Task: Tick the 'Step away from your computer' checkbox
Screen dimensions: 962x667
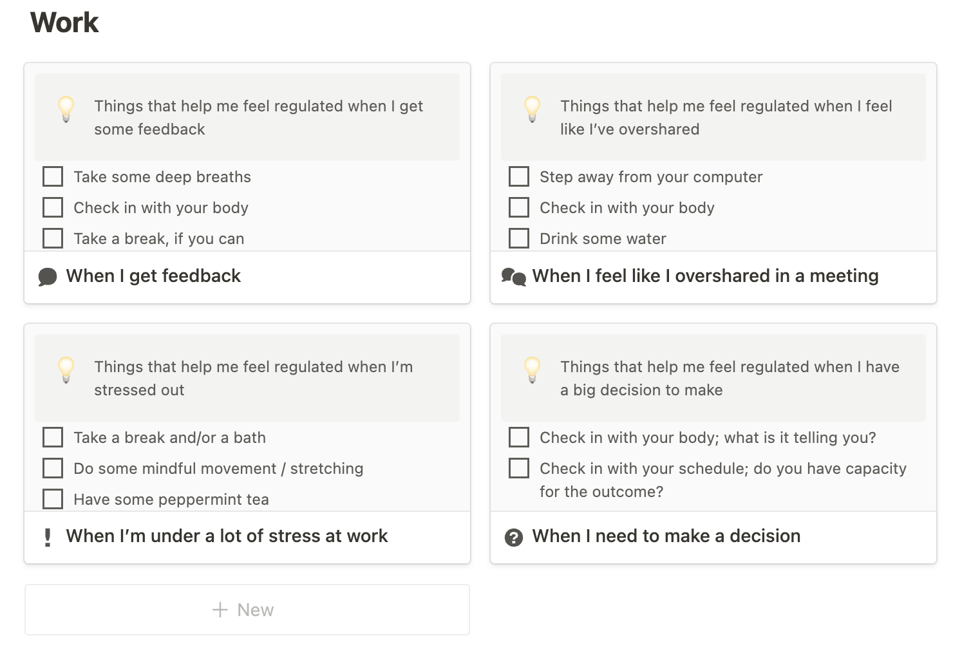Action: point(519,176)
